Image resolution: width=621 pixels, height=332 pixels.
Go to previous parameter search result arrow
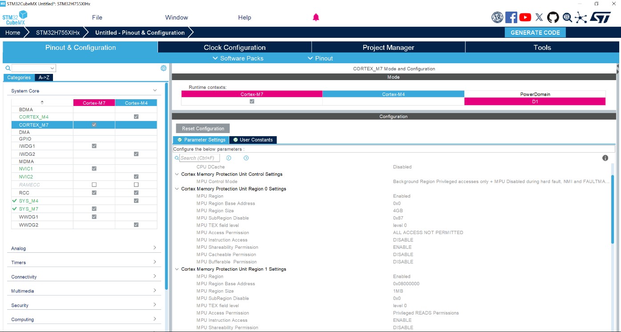click(229, 158)
